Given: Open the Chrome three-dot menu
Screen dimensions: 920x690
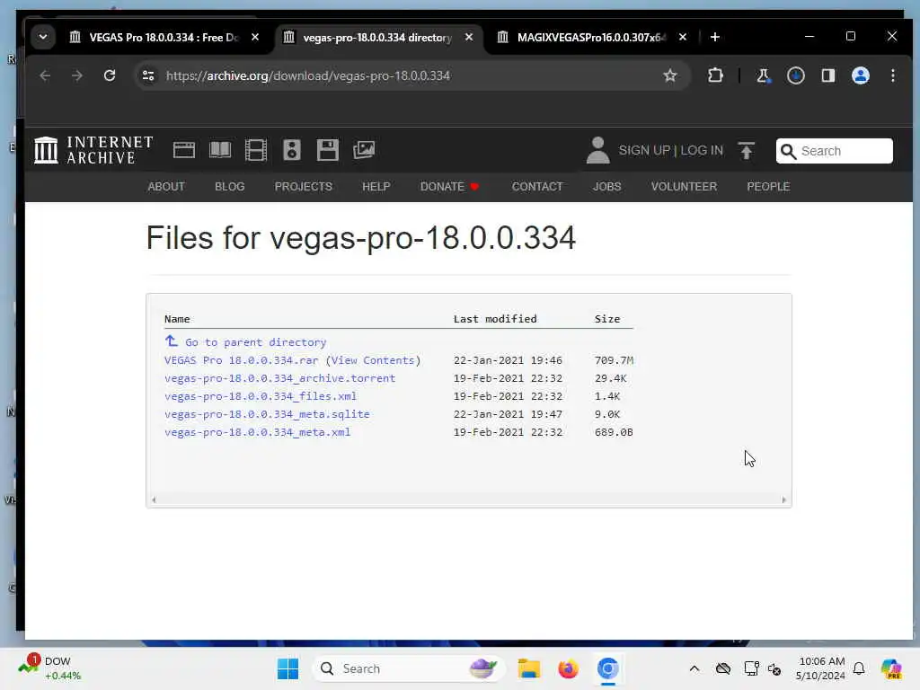Looking at the screenshot, I should 892,75.
